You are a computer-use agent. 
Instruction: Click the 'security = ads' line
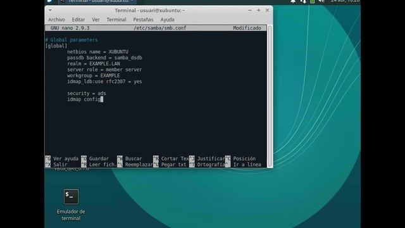[87, 93]
